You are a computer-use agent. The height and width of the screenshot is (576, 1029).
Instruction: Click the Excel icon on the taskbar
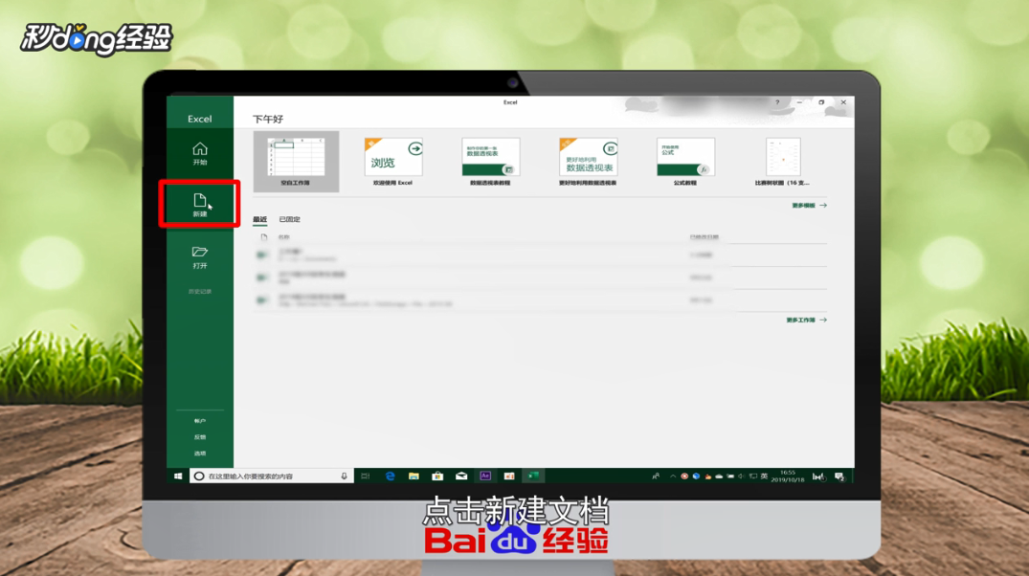(x=533, y=476)
